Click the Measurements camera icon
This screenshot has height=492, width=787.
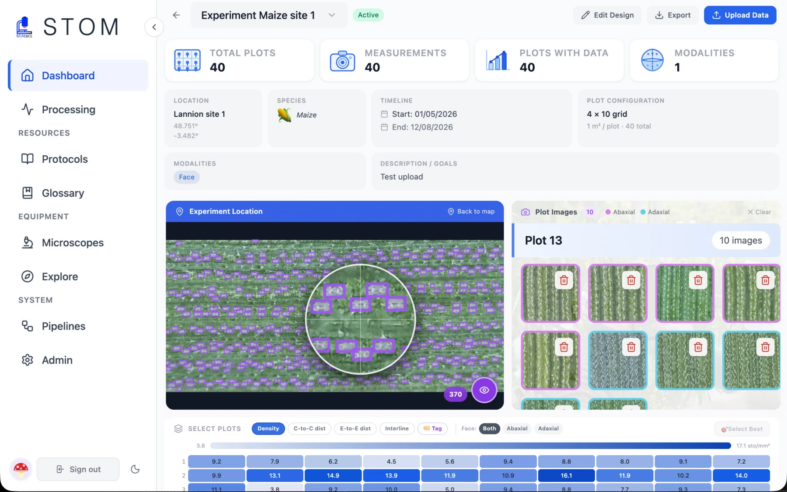click(342, 60)
